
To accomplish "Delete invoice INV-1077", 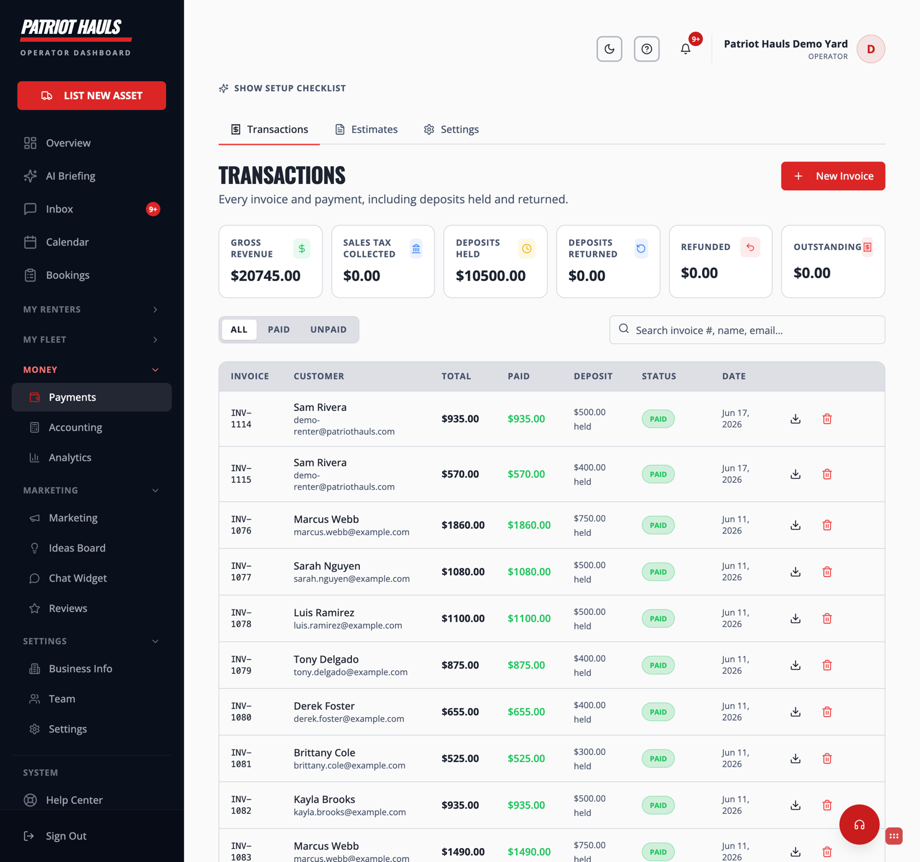I will pos(827,572).
